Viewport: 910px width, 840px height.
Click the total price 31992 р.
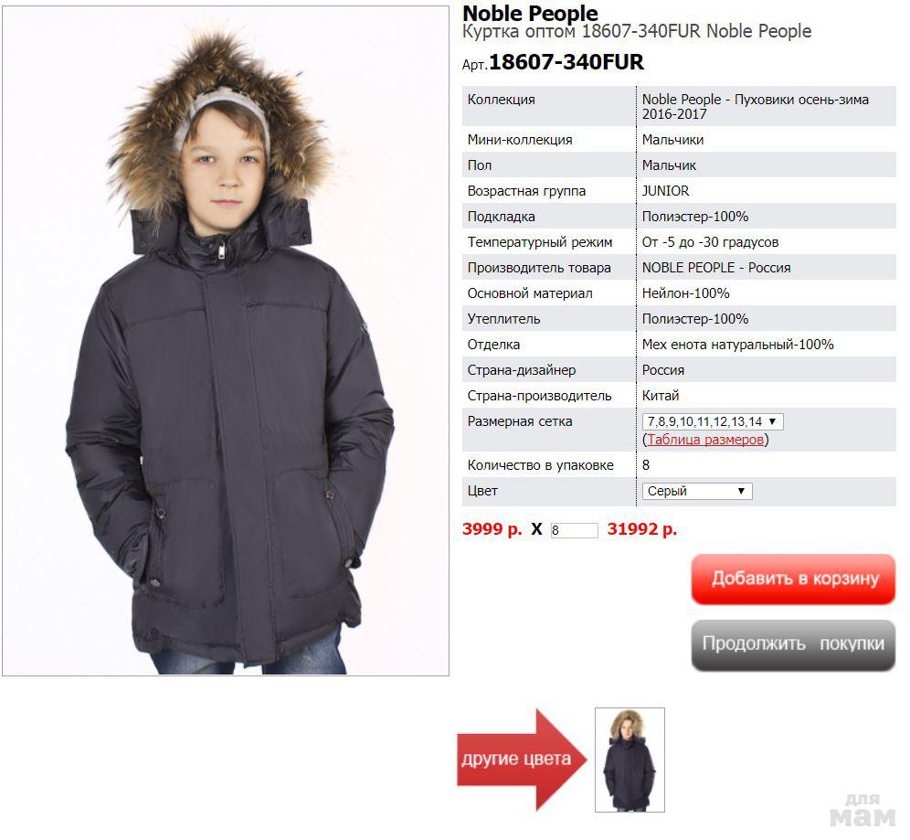[x=642, y=529]
